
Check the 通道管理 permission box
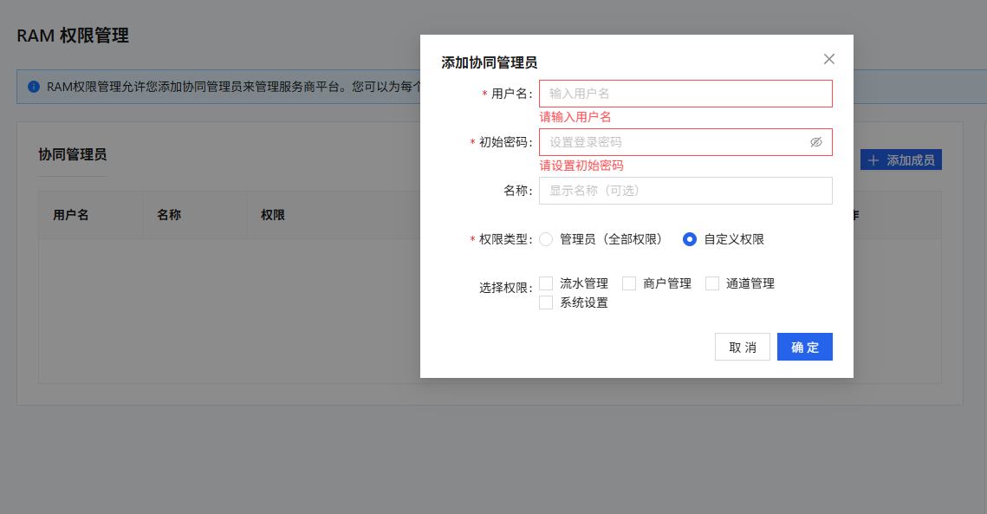click(711, 283)
